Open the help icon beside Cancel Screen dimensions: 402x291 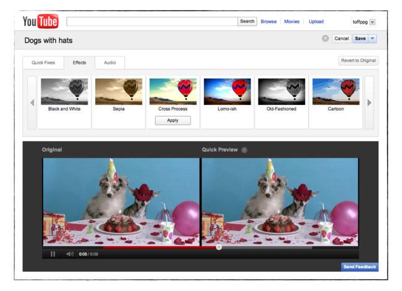[325, 38]
